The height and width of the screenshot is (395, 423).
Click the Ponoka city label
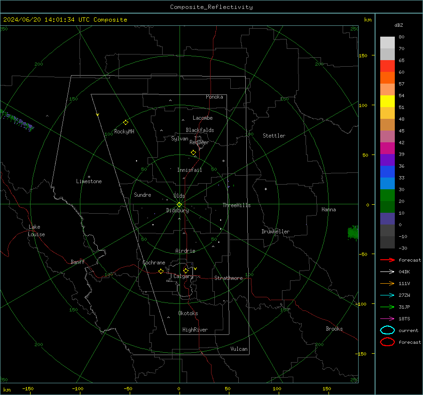coord(214,97)
